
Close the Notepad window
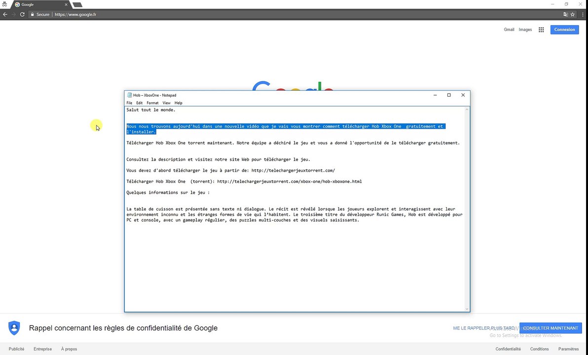click(463, 95)
